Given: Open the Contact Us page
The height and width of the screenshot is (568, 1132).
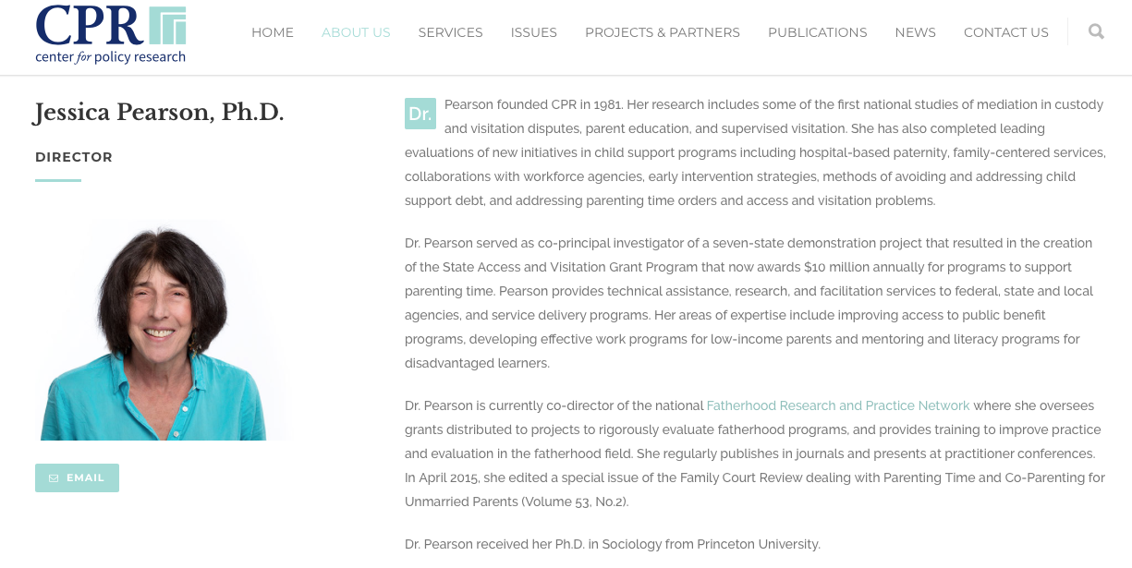Looking at the screenshot, I should [x=1005, y=32].
